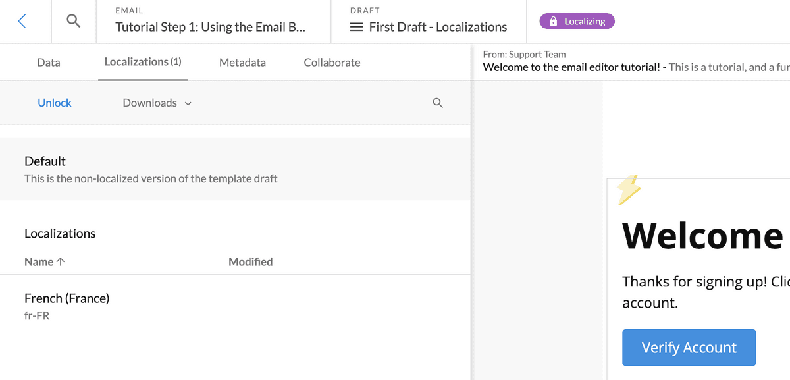
Task: Click the lightning bolt logo in the email preview
Action: click(629, 190)
